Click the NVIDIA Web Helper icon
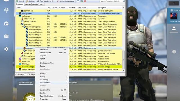 click(20, 69)
